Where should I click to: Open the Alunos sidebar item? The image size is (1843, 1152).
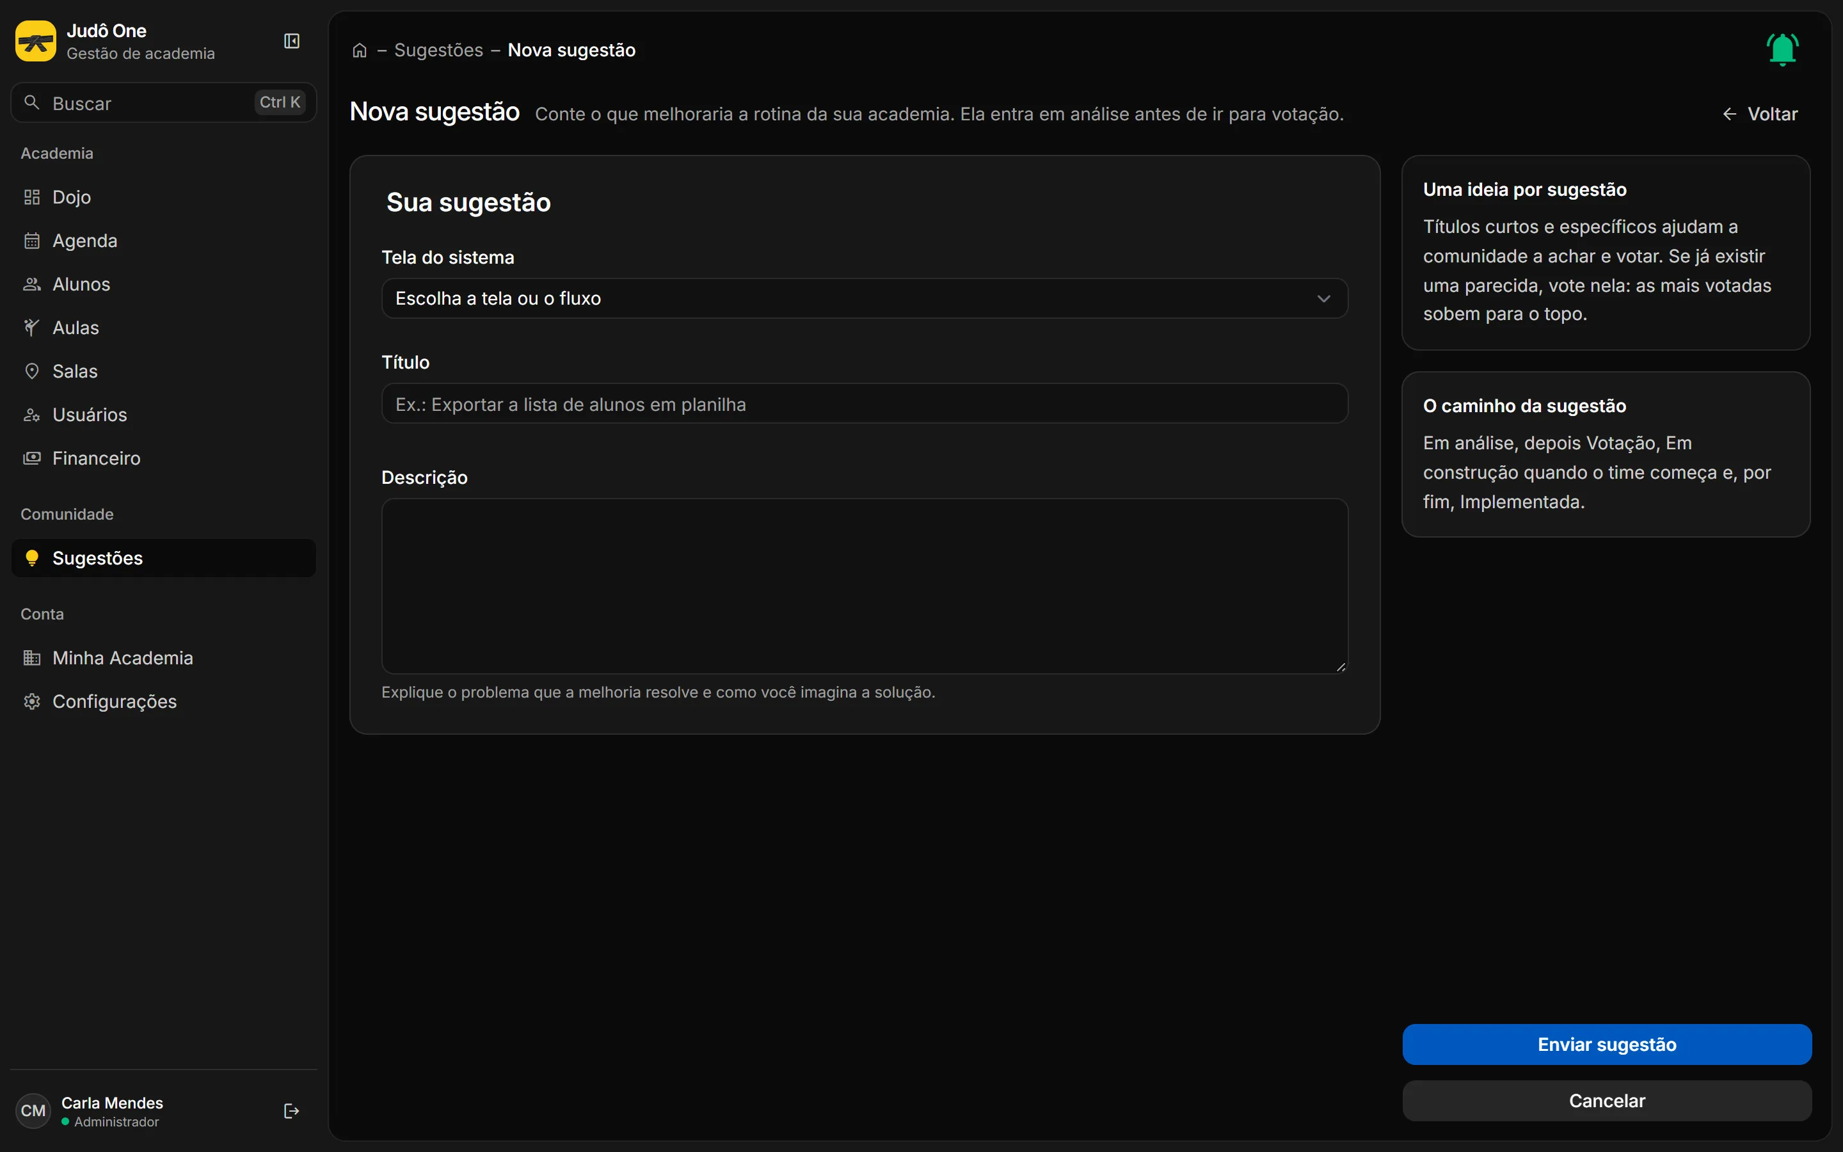coord(164,284)
